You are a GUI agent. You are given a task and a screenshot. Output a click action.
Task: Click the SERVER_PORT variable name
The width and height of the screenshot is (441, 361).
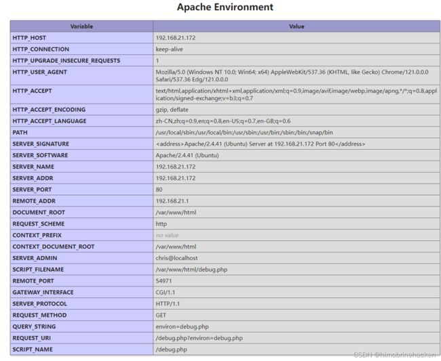(x=32, y=190)
